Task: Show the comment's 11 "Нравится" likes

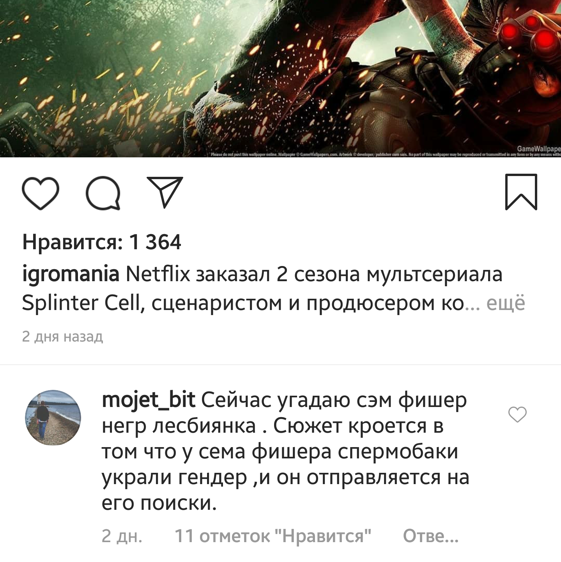Action: click(273, 536)
